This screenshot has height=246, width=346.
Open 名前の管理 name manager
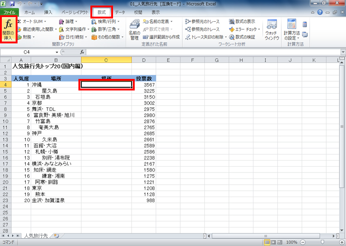pos(134,30)
